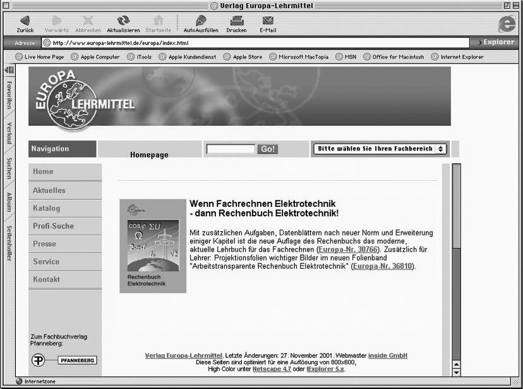Open the Album side tab

pos(9,202)
